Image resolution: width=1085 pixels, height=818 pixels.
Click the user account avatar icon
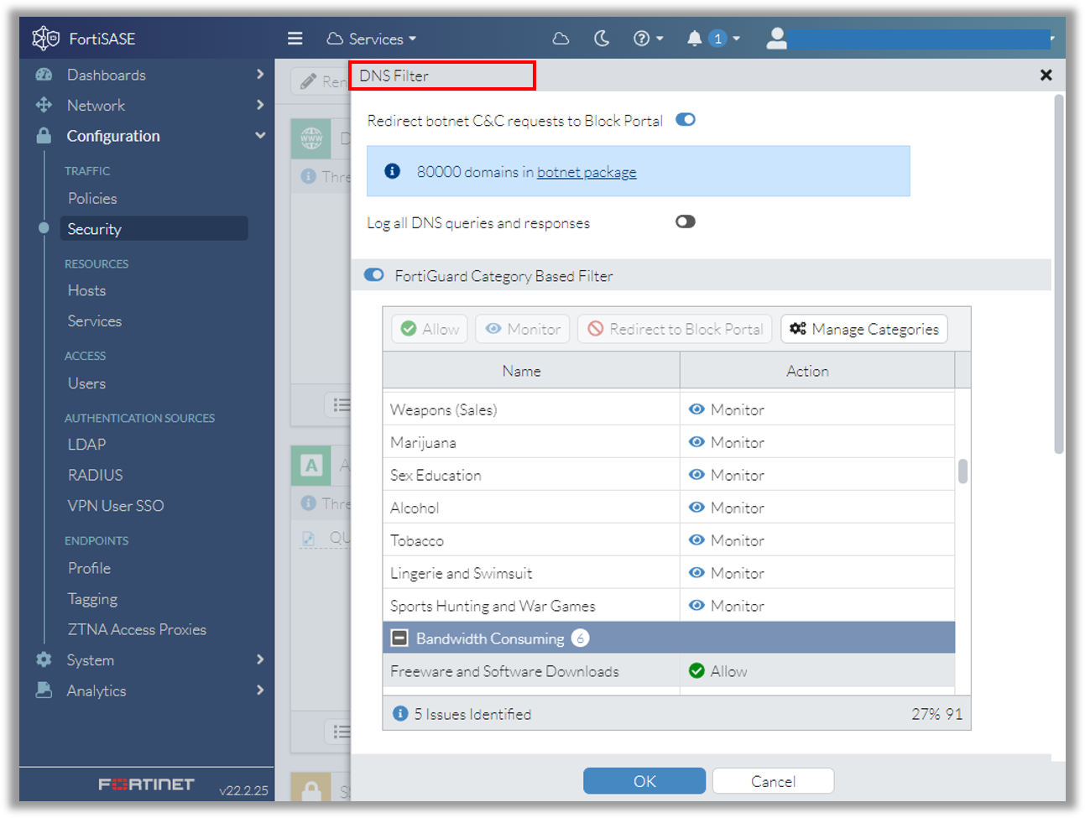(777, 39)
